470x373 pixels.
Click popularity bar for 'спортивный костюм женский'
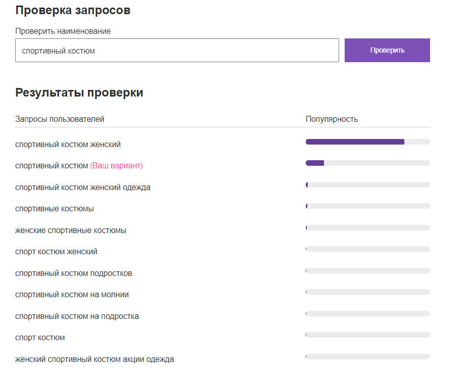coord(367,142)
